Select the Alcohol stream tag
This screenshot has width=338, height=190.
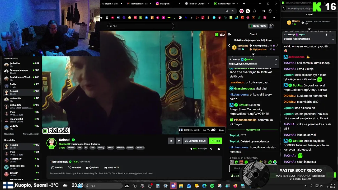click(140, 148)
